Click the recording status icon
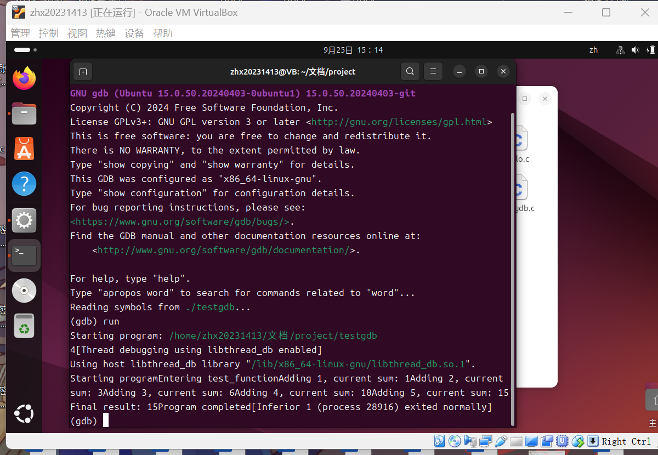The height and width of the screenshot is (455, 658). point(547,441)
